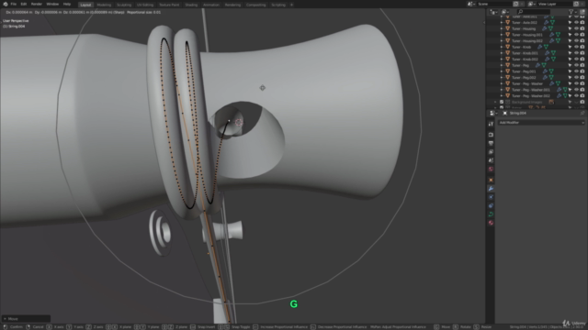
Task: Open outliner display mode dropdown
Action: point(505,12)
